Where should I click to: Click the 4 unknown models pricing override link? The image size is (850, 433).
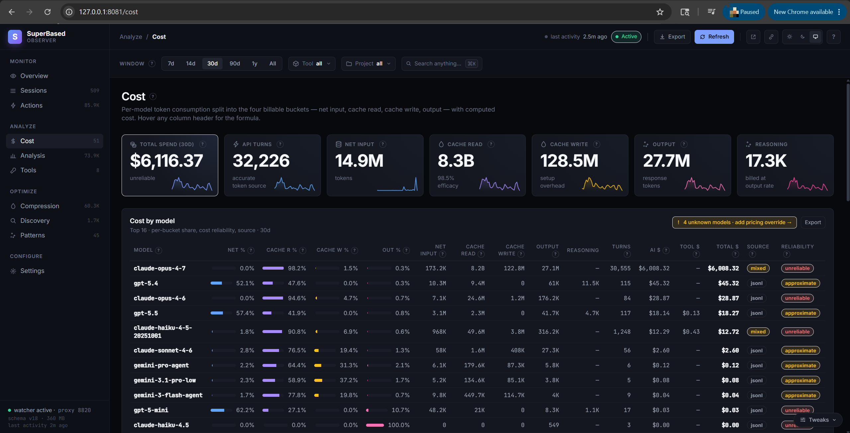tap(734, 222)
